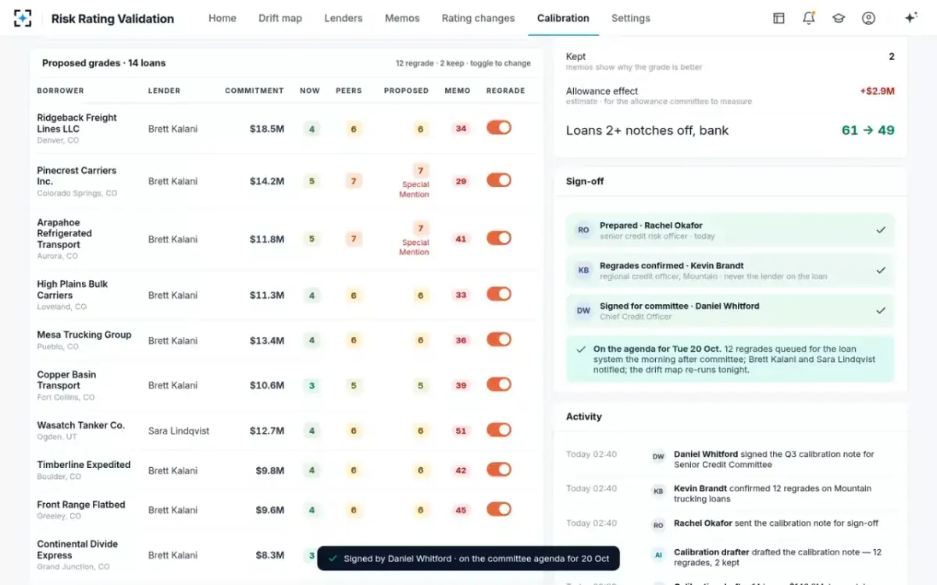Sort by the Lender column header
The height and width of the screenshot is (585, 937).
tap(164, 90)
